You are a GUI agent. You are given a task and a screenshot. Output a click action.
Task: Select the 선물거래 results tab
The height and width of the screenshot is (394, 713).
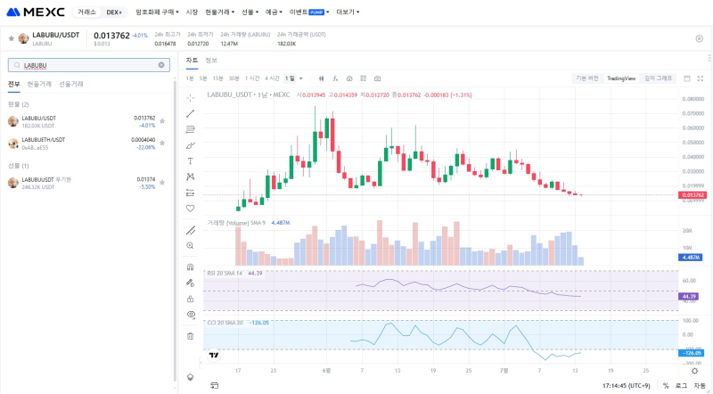pyautogui.click(x=71, y=84)
